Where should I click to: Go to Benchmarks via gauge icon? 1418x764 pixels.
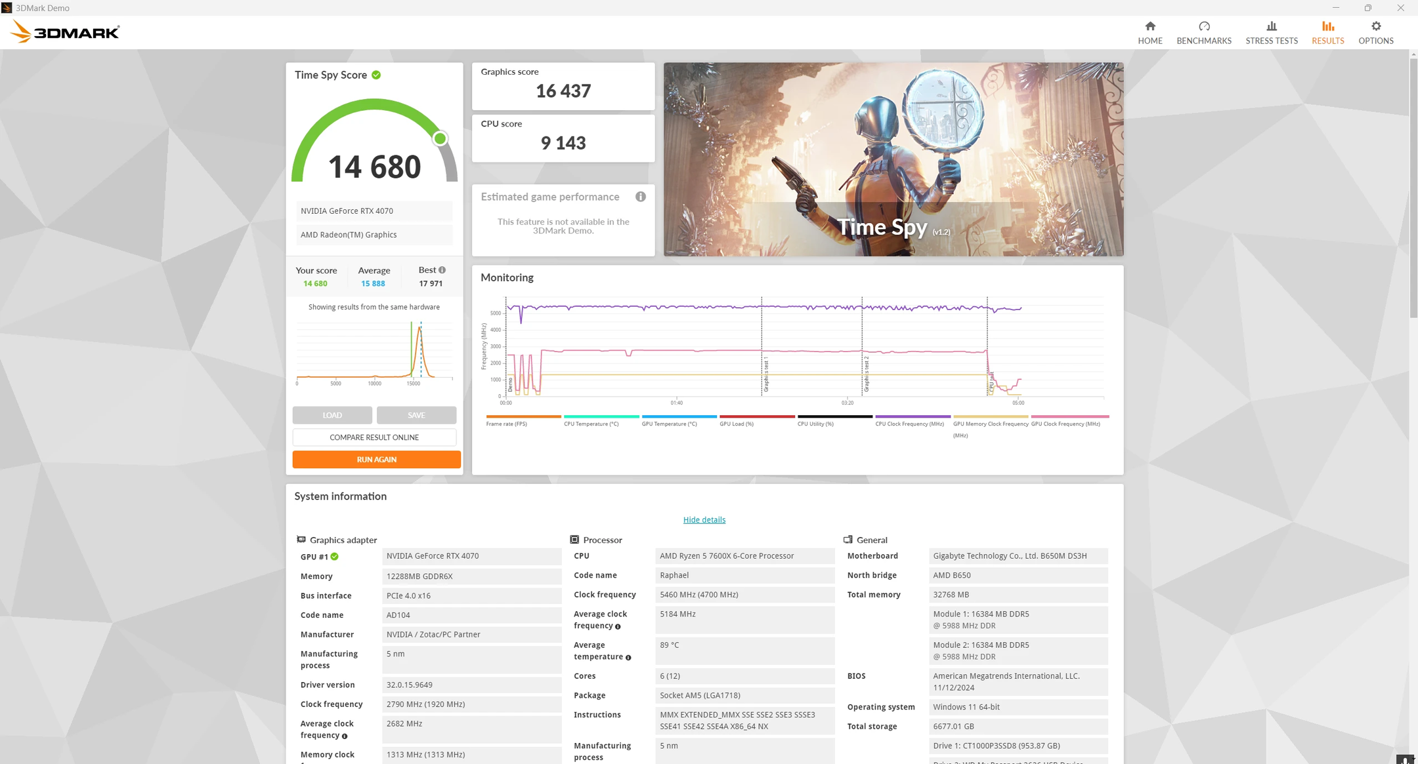[x=1203, y=26]
